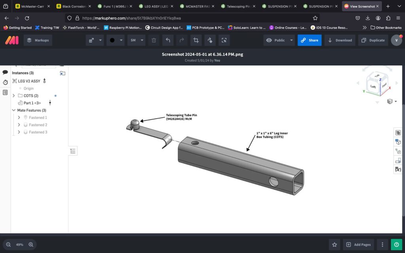Select the fill bucket tool

pyautogui.click(x=210, y=40)
